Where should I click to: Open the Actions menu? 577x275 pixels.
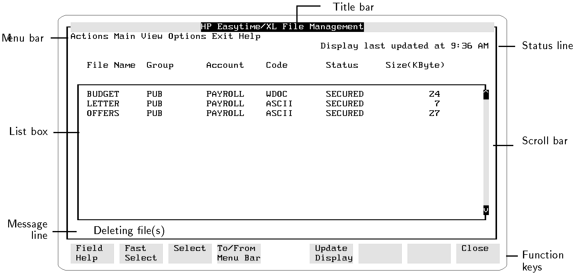pos(89,36)
